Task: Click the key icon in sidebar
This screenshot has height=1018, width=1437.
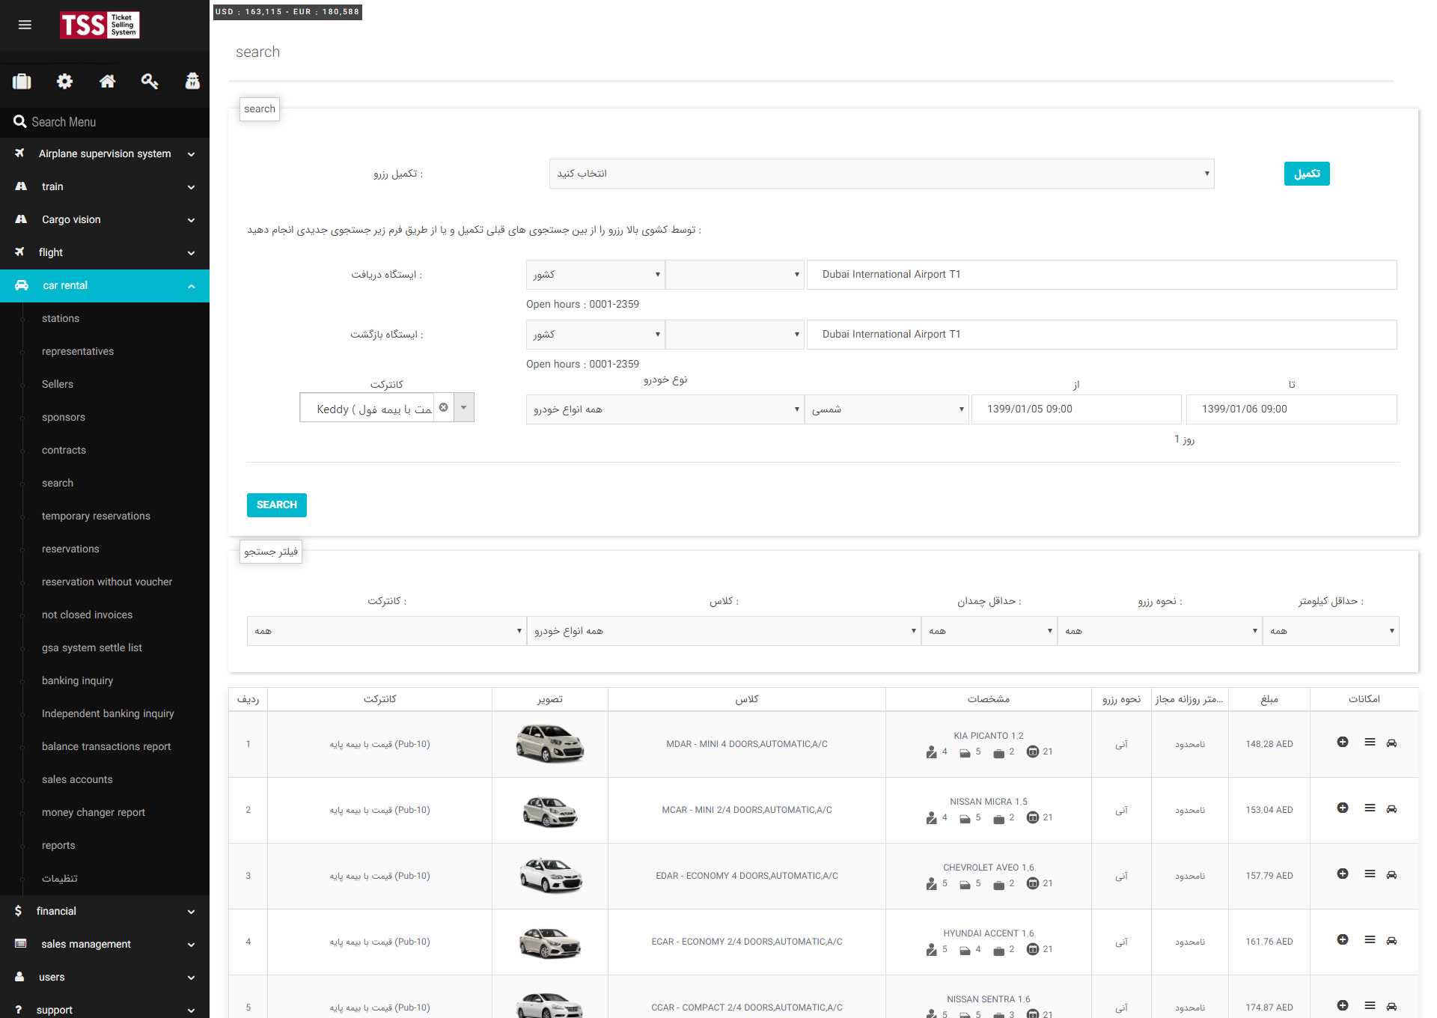Action: point(150,81)
